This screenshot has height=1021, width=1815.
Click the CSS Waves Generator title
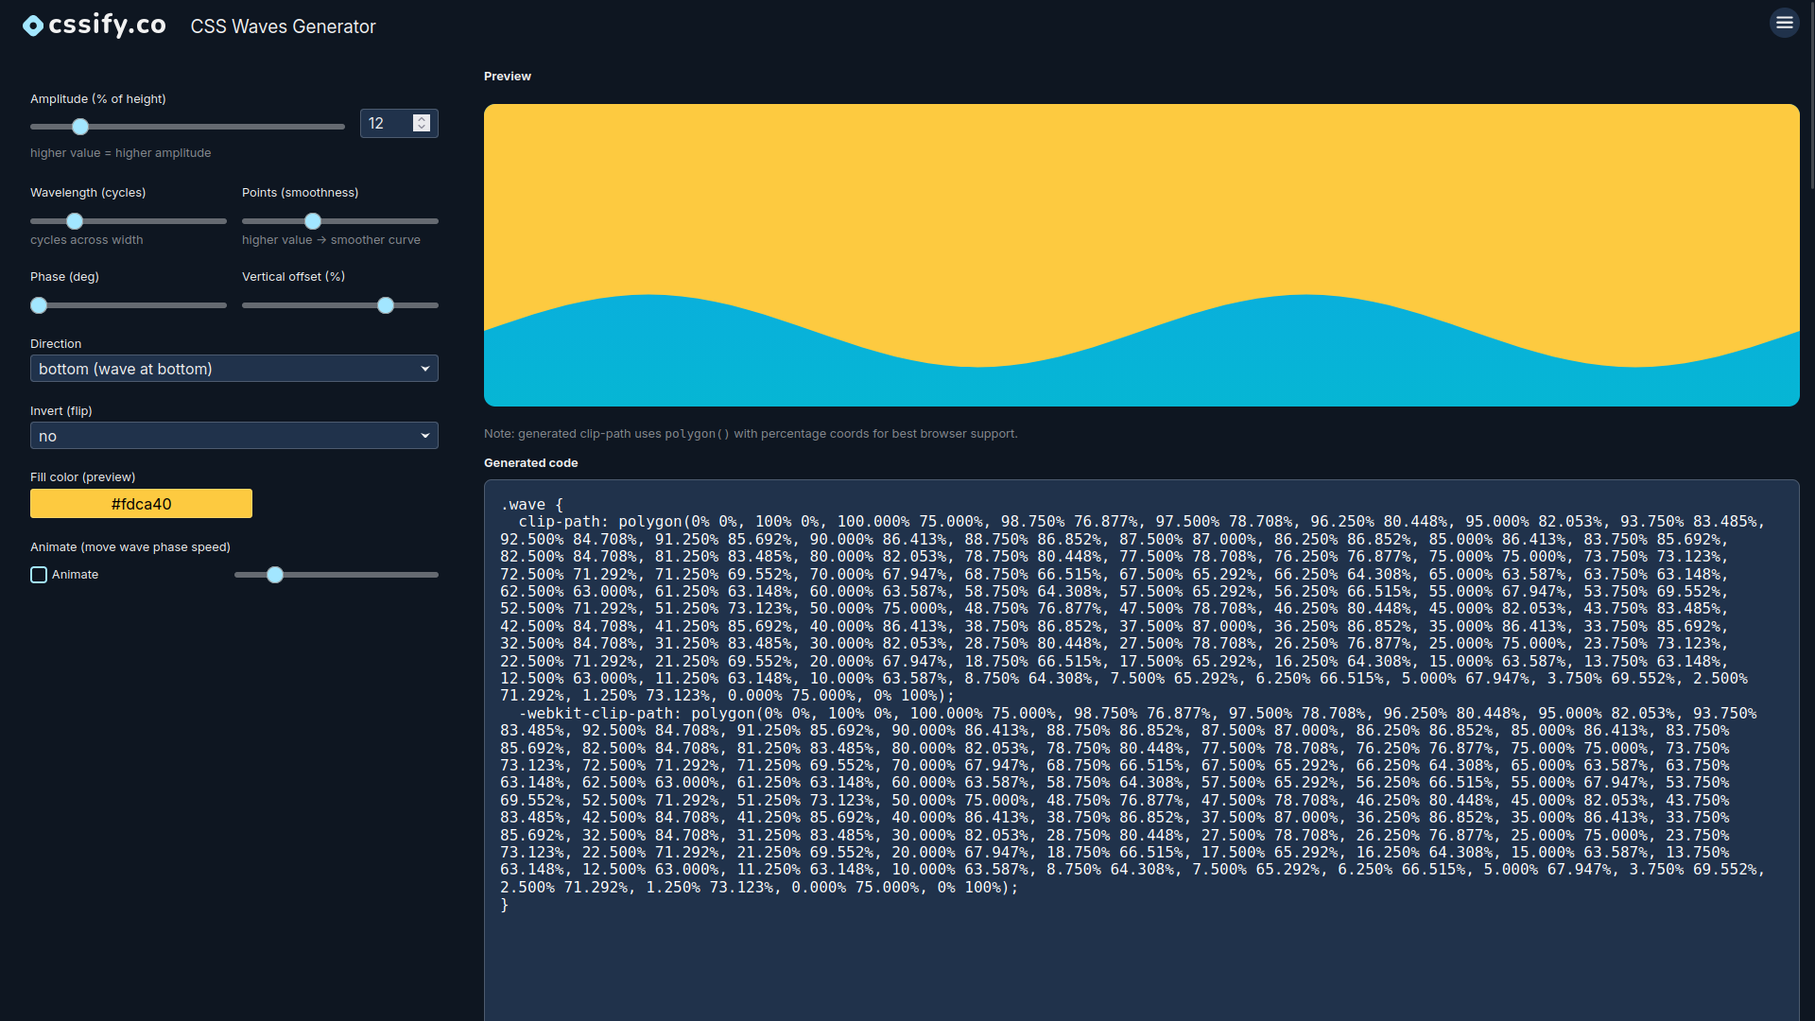click(x=282, y=26)
